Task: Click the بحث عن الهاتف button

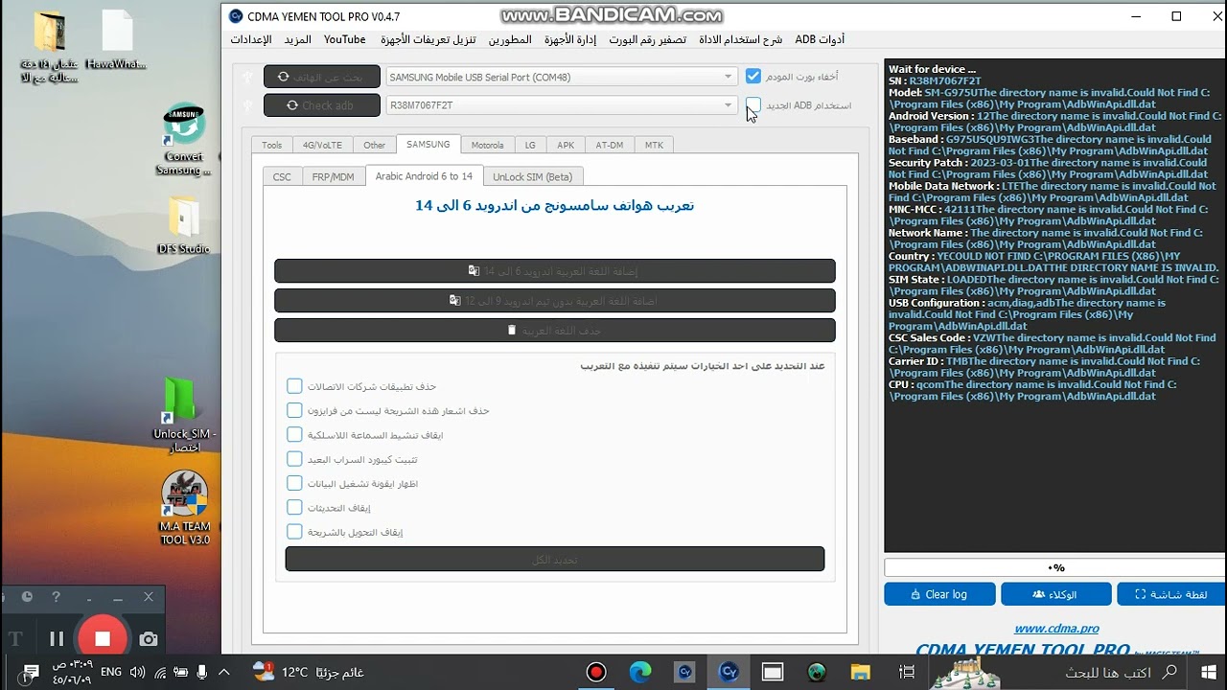Action: point(322,77)
